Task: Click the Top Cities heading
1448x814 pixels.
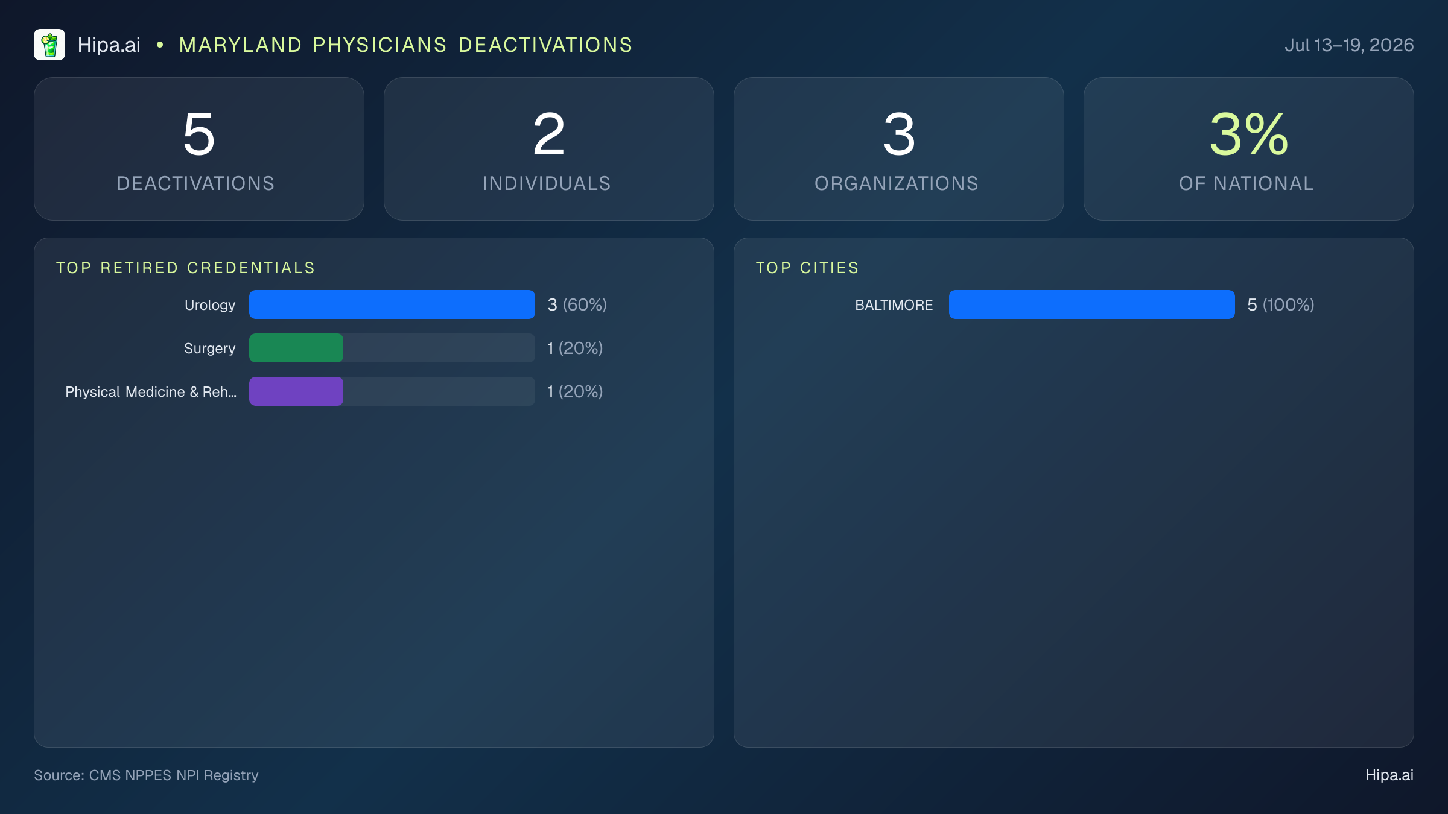Action: [807, 268]
